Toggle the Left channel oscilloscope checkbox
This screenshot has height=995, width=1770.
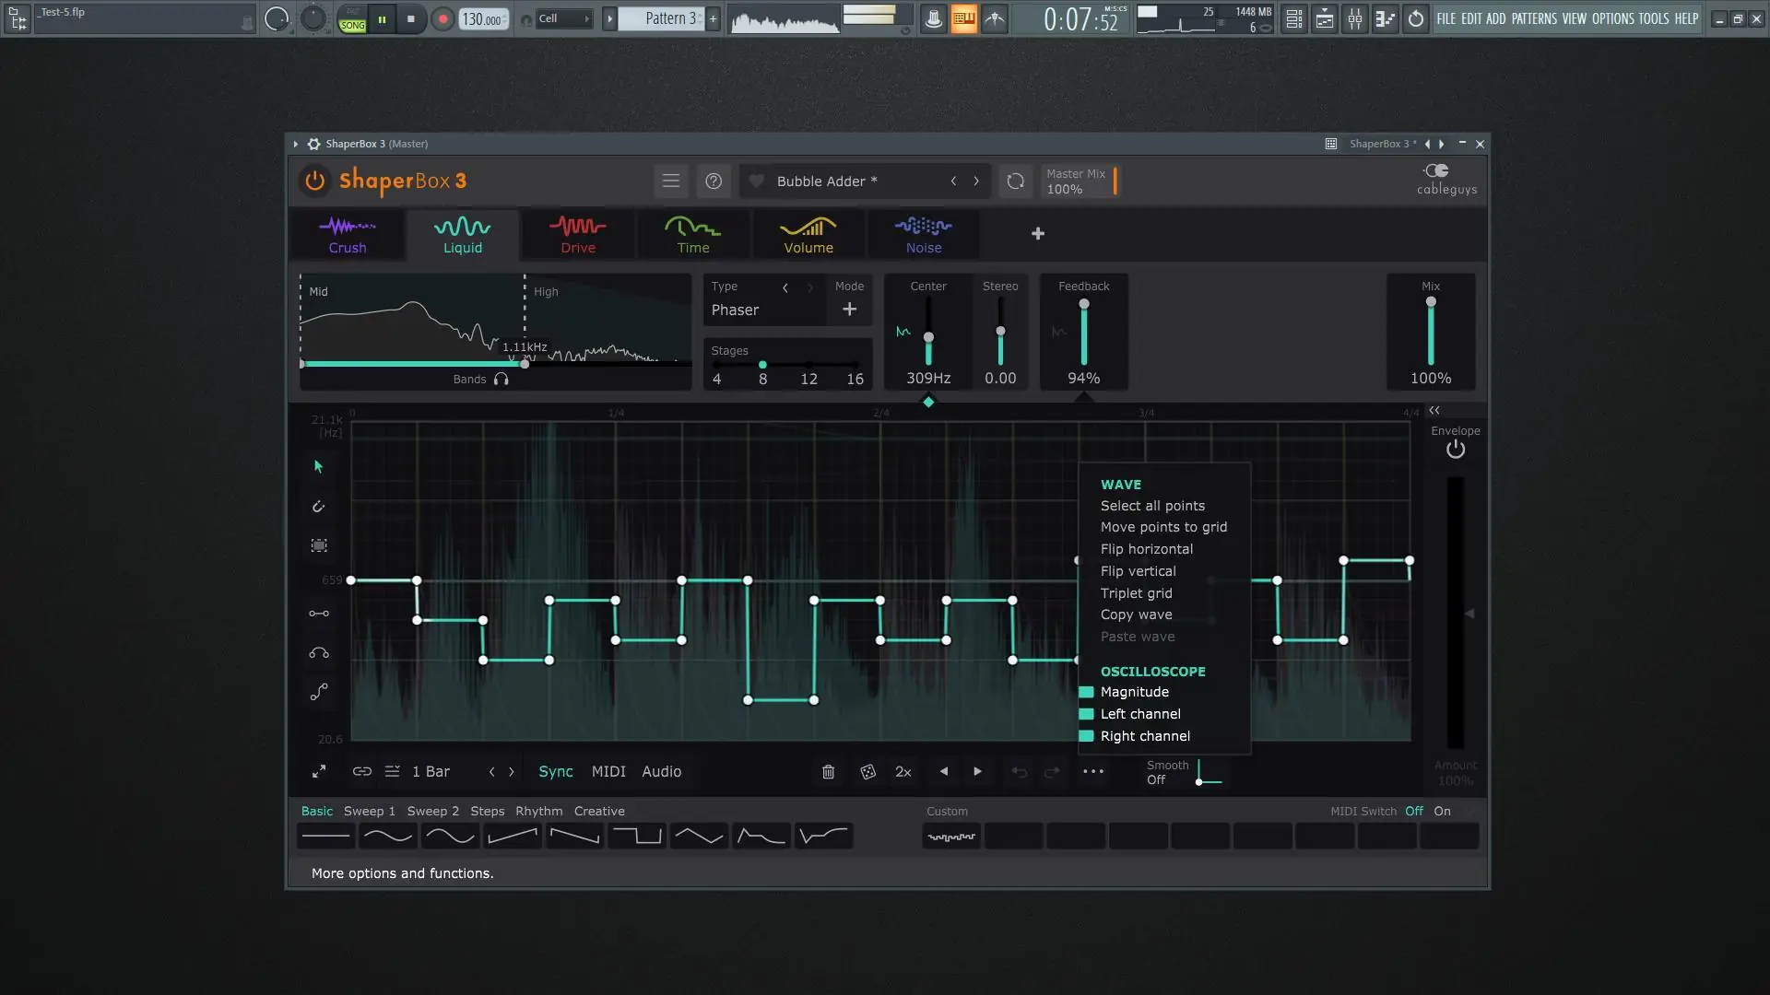(x=1086, y=715)
